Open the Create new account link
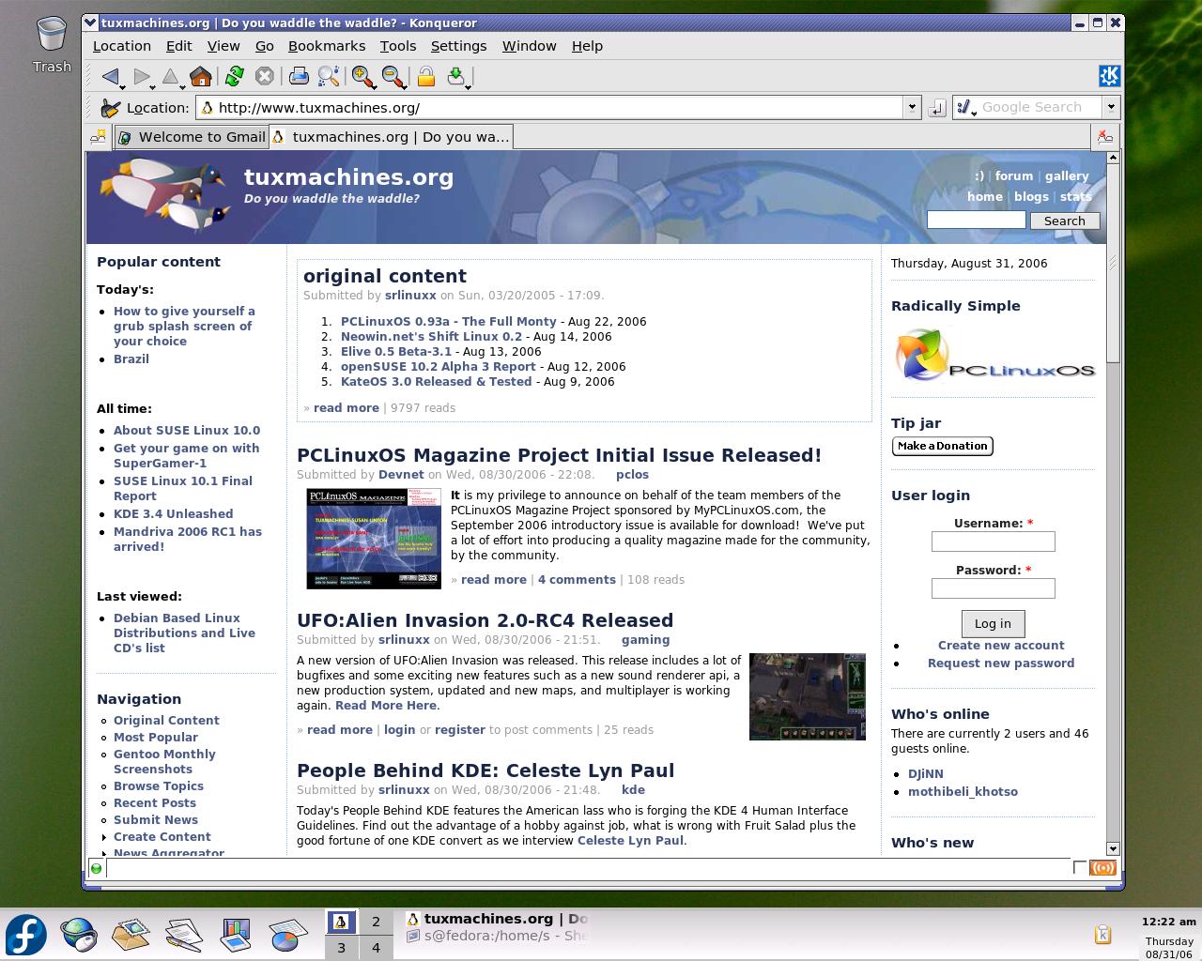Viewport: 1202px width, 961px height. coord(1001,646)
